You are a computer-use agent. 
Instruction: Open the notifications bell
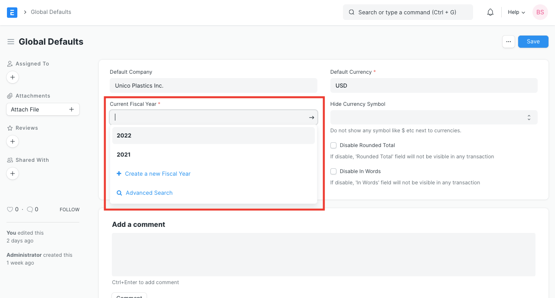point(490,12)
